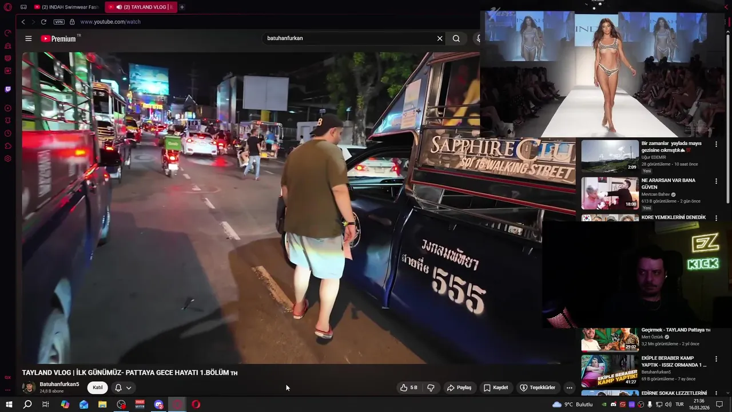
Task: Open Windows notification center icon
Action: [x=719, y=405]
